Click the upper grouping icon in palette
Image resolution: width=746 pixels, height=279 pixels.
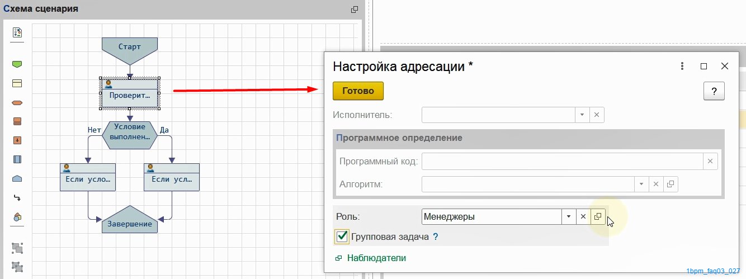tap(17, 248)
